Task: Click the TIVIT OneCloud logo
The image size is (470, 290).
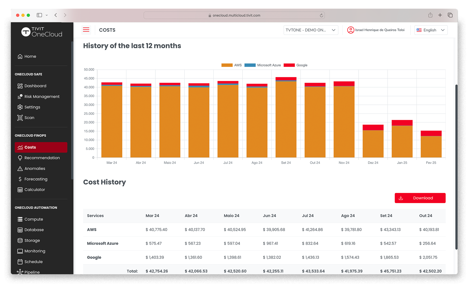Action: point(42,32)
